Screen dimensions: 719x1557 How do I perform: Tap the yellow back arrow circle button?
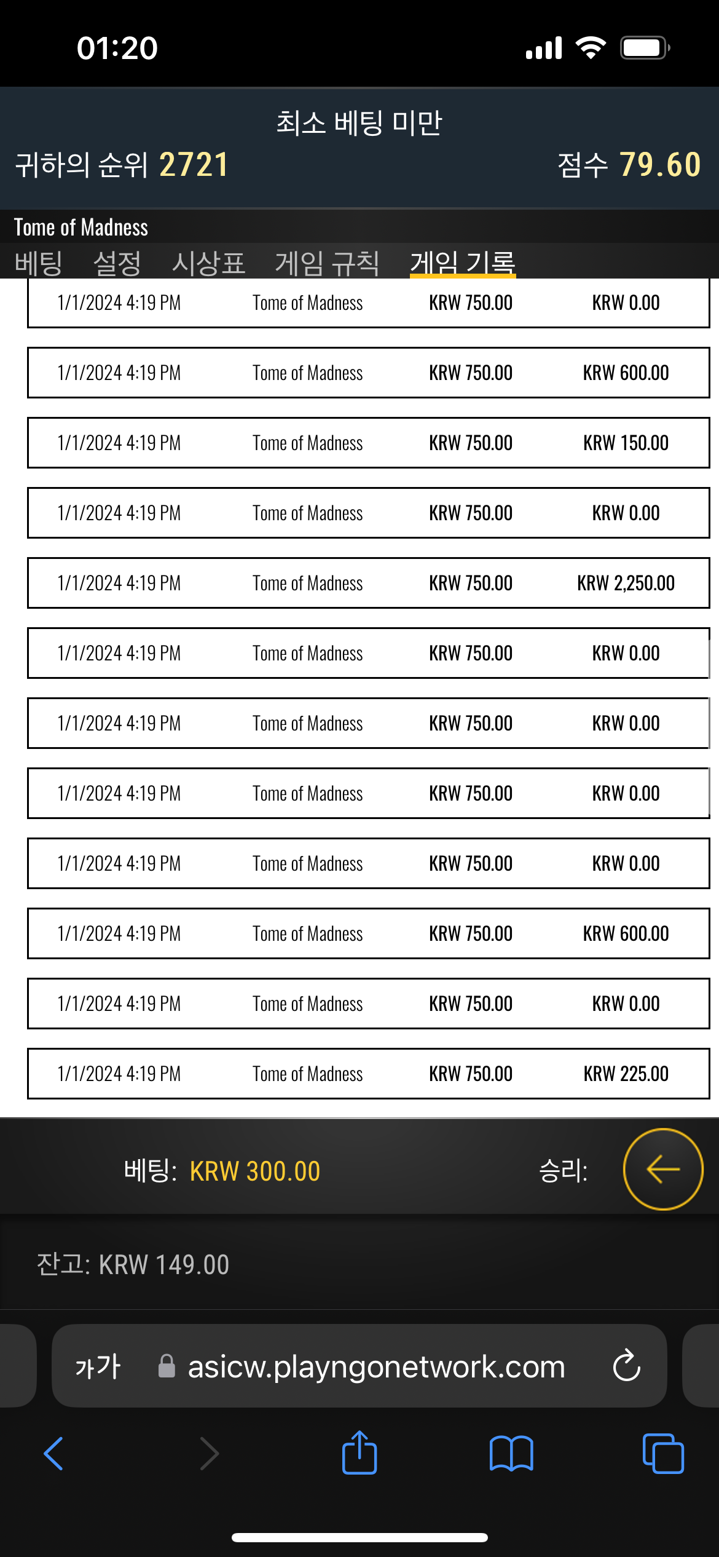tap(662, 1168)
